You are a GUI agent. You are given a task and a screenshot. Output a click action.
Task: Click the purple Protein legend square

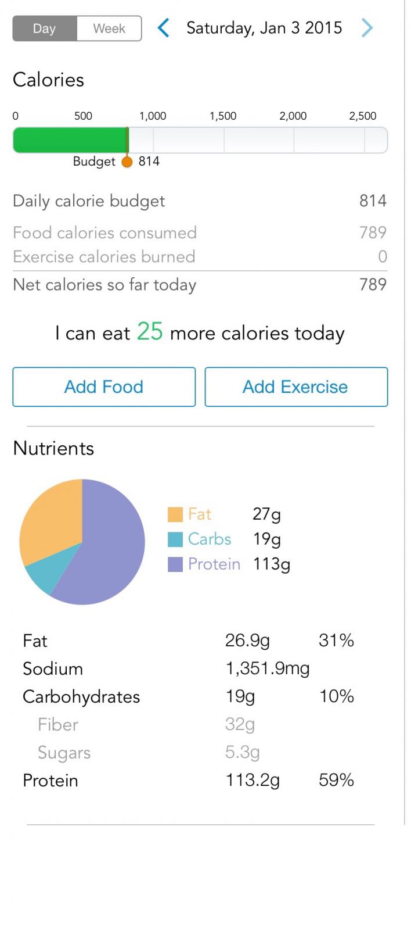coord(175,564)
